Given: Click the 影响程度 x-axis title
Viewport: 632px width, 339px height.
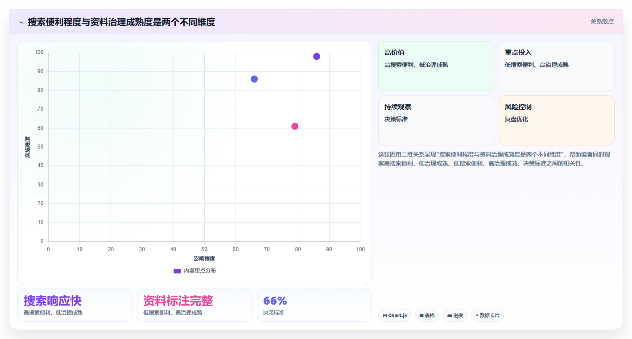Looking at the screenshot, I should coord(204,259).
